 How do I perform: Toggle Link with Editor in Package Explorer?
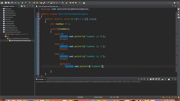tap(24, 6)
